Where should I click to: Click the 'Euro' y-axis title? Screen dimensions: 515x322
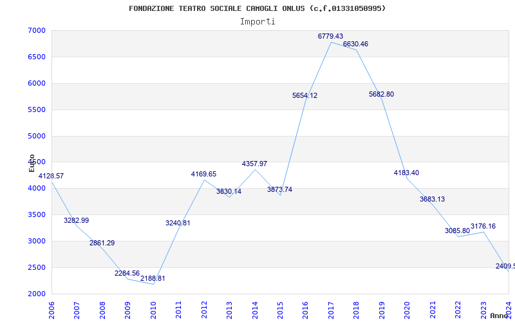[x=32, y=163]
